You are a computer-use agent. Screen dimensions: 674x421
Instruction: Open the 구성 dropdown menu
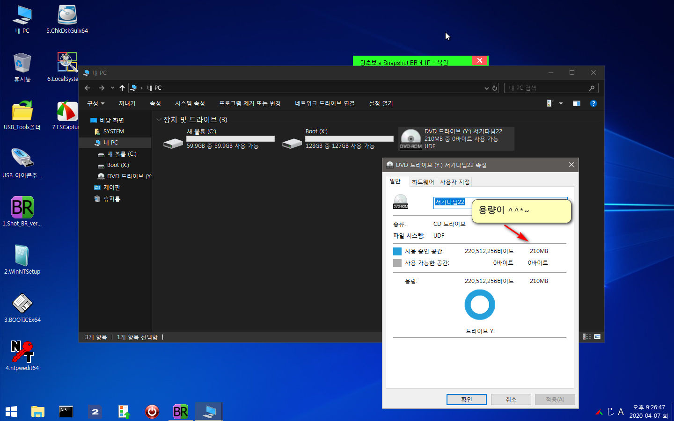click(x=95, y=103)
